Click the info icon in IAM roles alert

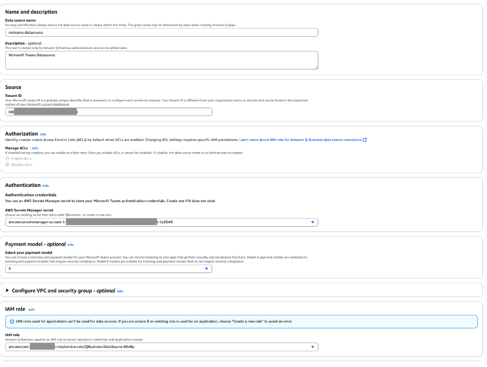point(12,321)
